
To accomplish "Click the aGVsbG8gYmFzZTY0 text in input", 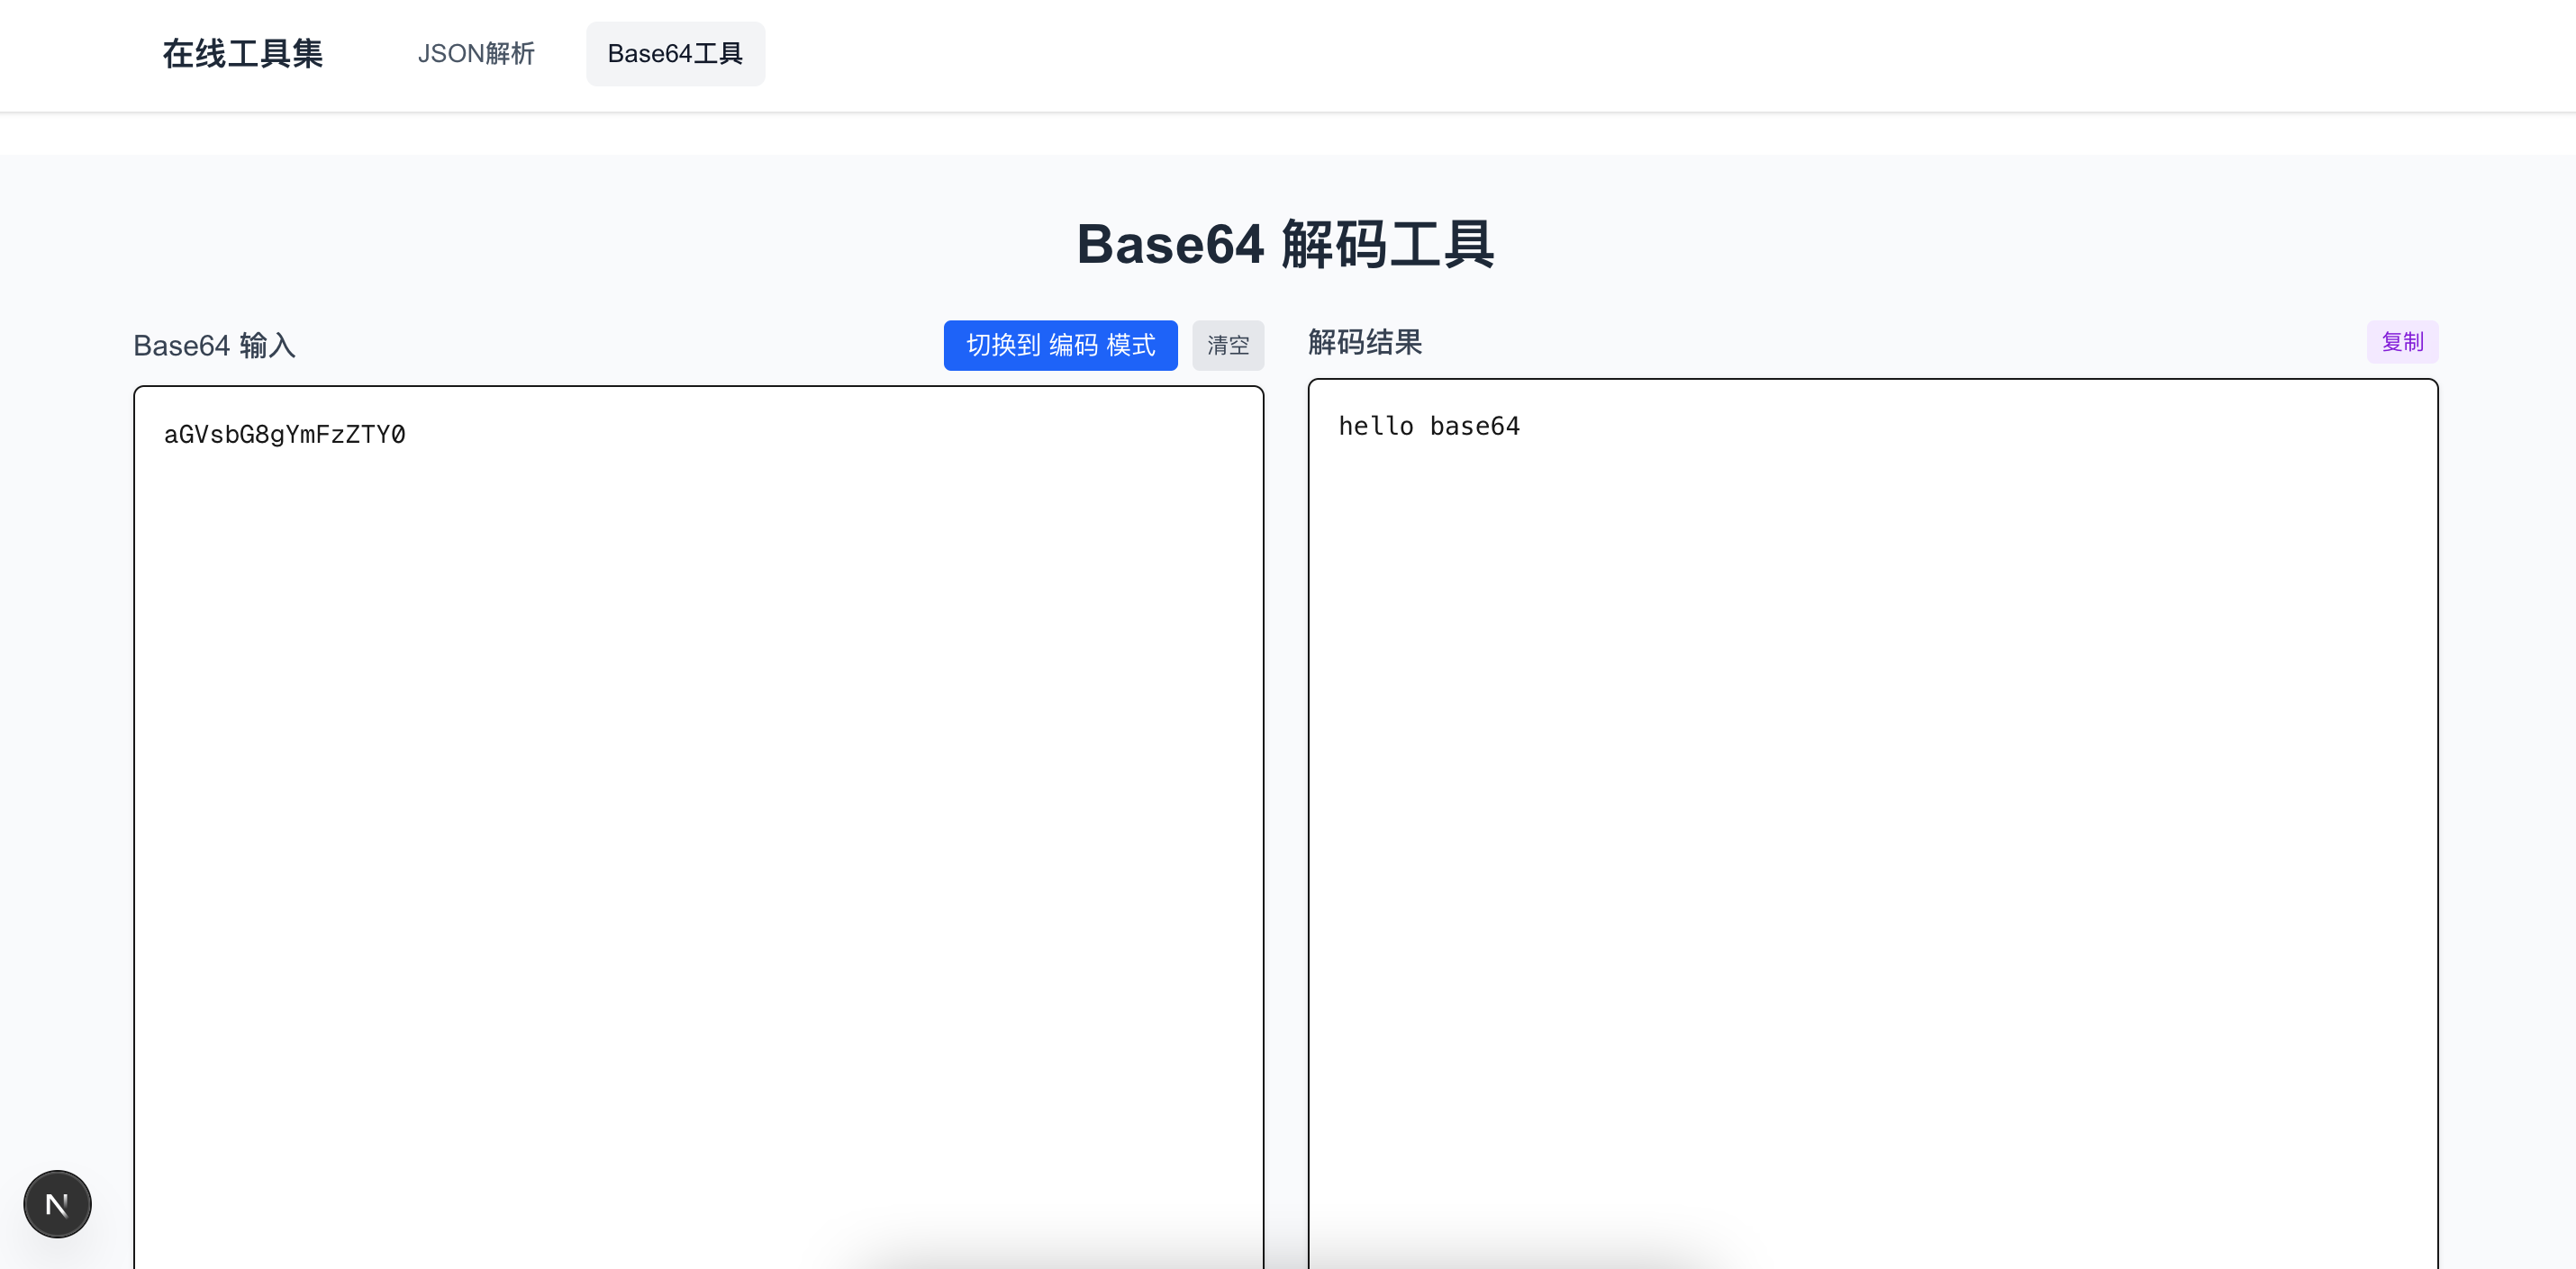I will point(285,435).
